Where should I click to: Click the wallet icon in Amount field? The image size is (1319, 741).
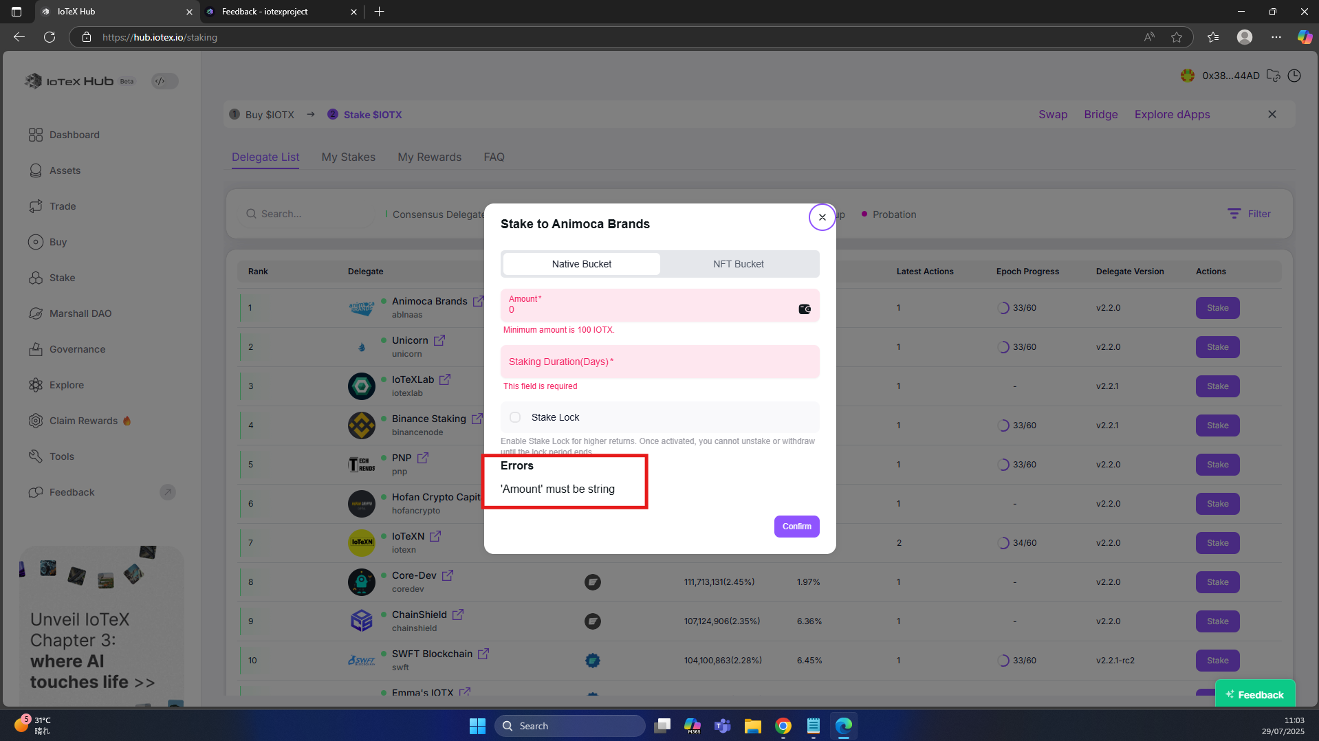click(x=804, y=309)
